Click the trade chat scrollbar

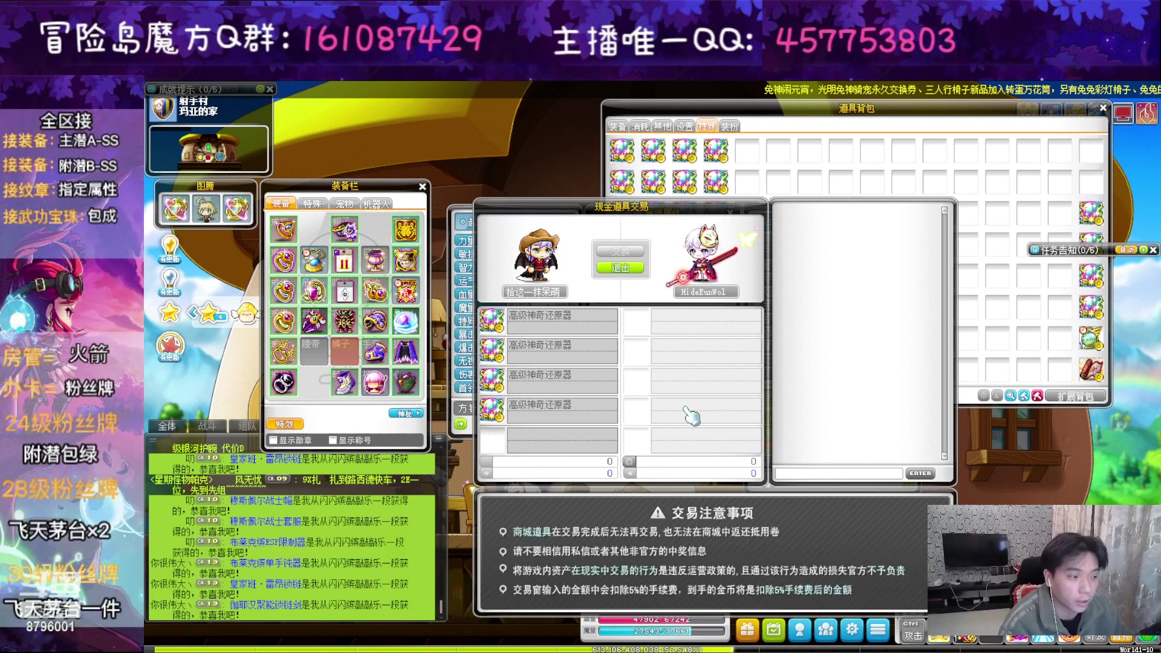pos(945,333)
